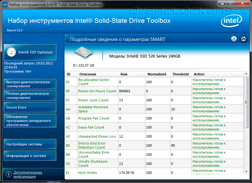
Task: Open Настройщик системы
Action: pos(30,144)
